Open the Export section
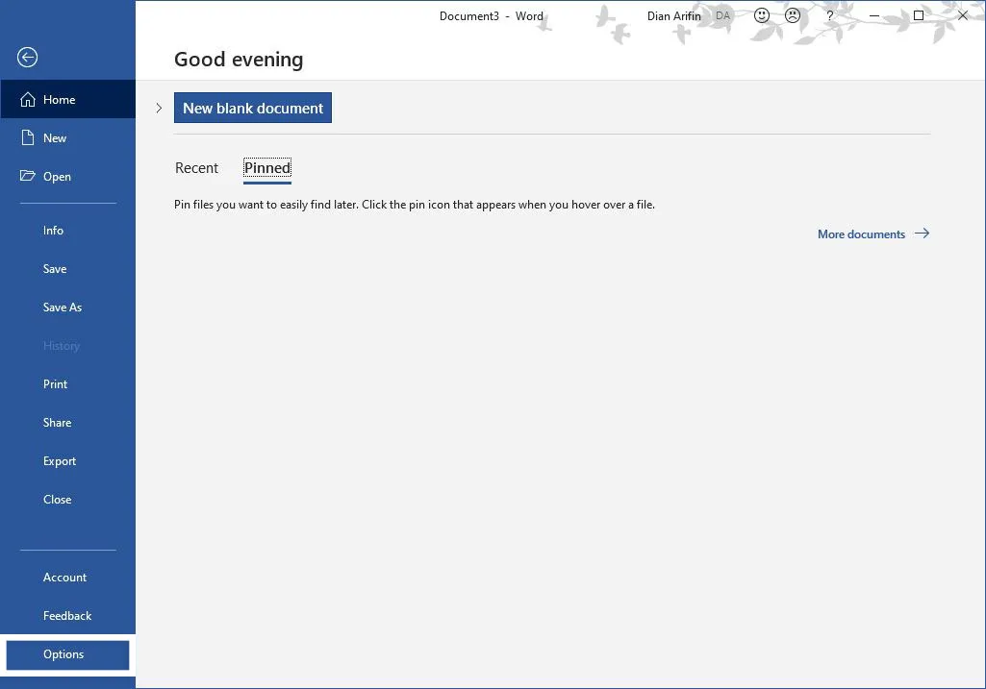Screen dimensions: 986x689 pos(60,460)
